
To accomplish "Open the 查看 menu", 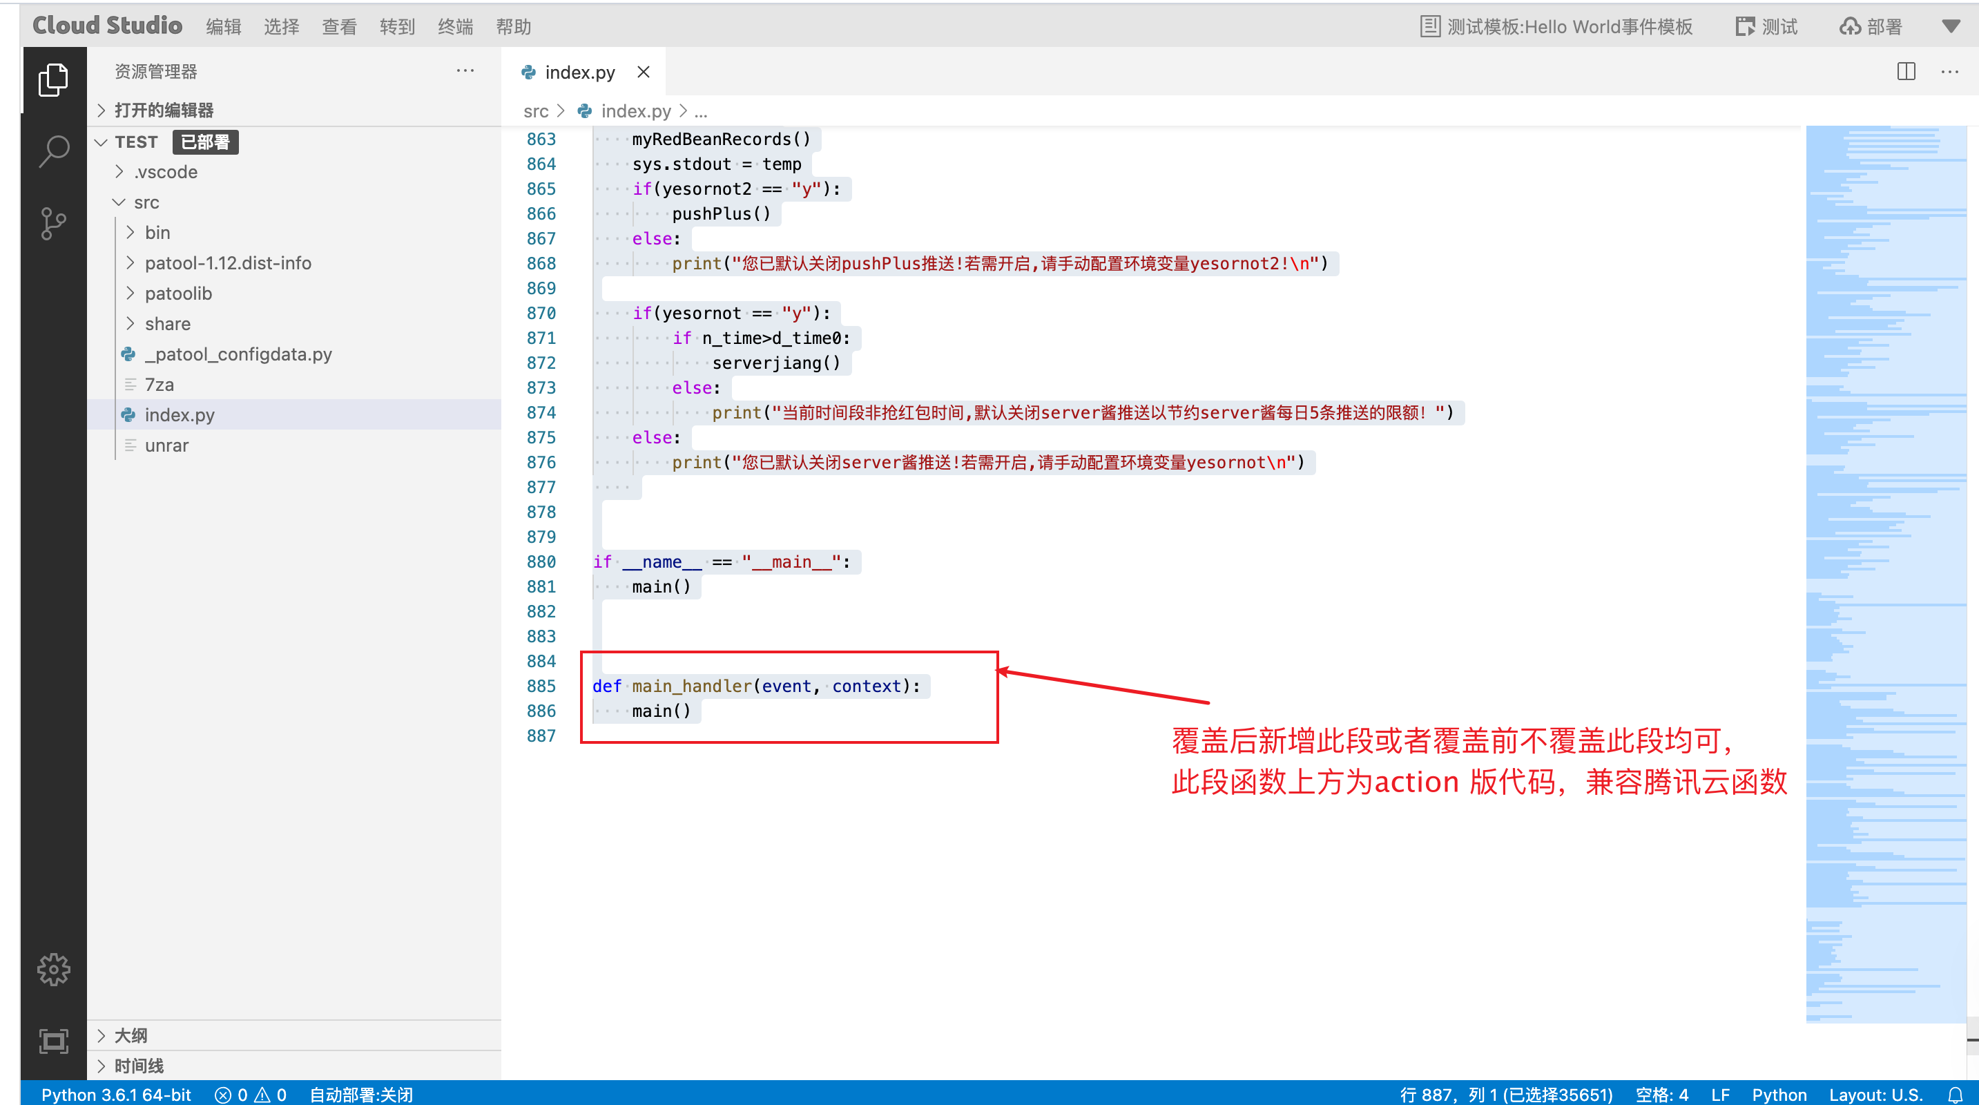I will (339, 26).
